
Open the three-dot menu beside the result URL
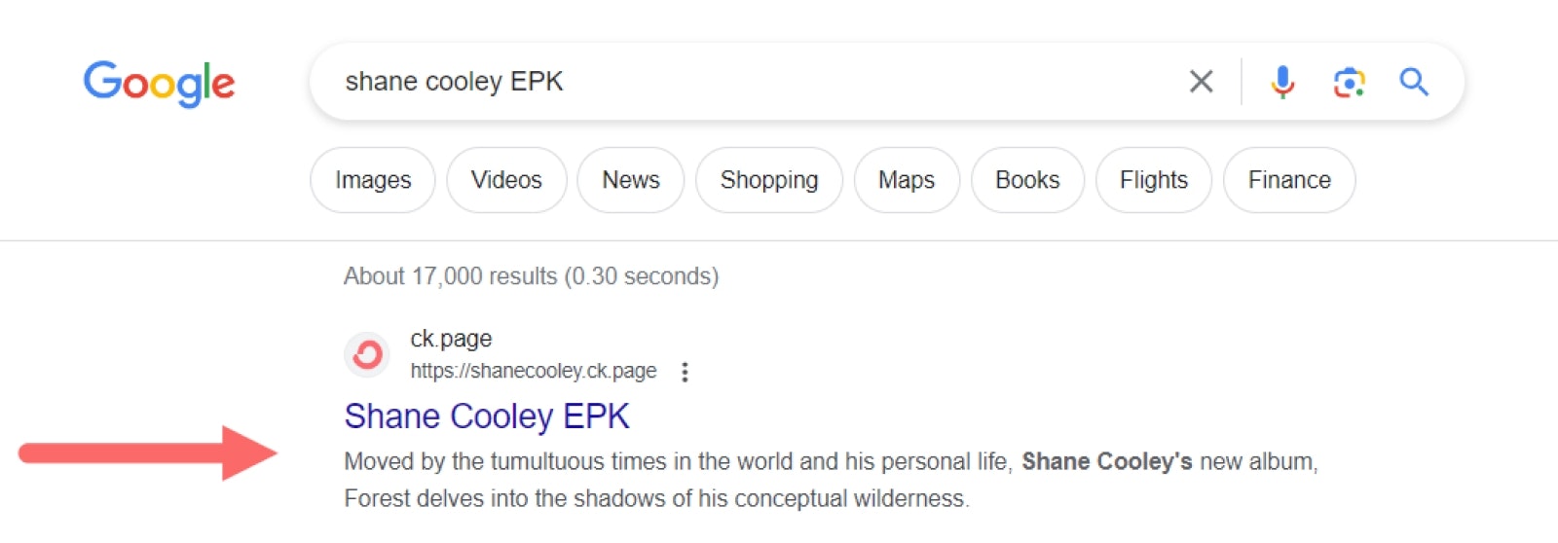(x=685, y=372)
